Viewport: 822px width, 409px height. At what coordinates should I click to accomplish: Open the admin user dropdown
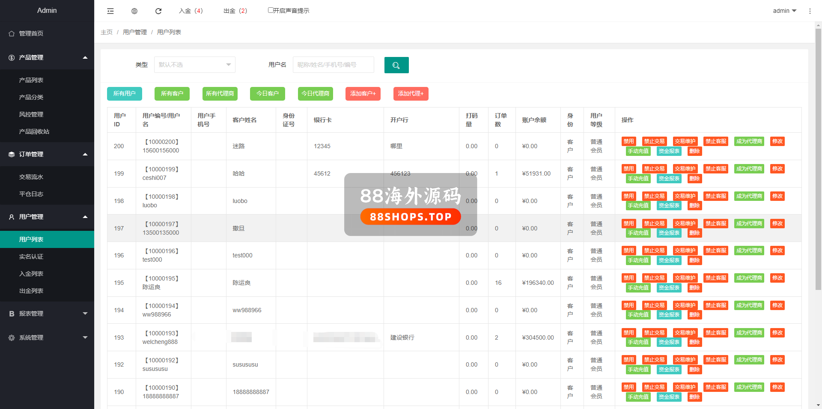784,11
